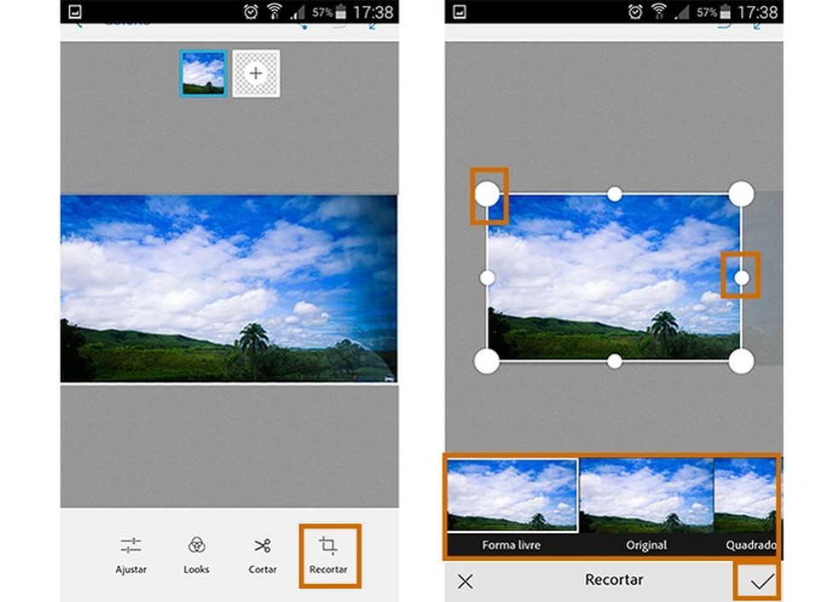Choose Forma livre crop preset
839x602 pixels.
pos(512,506)
